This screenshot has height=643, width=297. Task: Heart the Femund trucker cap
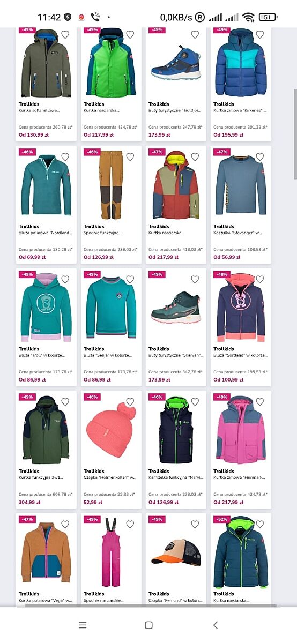pos(195,524)
